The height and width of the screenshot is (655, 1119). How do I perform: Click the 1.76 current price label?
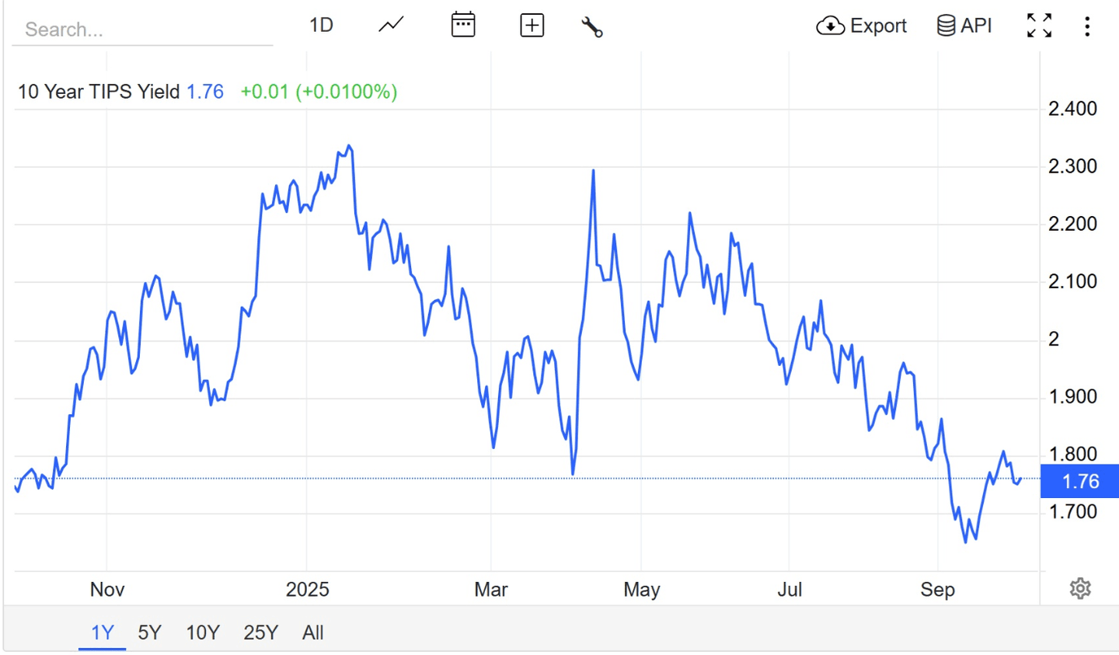click(x=1079, y=481)
